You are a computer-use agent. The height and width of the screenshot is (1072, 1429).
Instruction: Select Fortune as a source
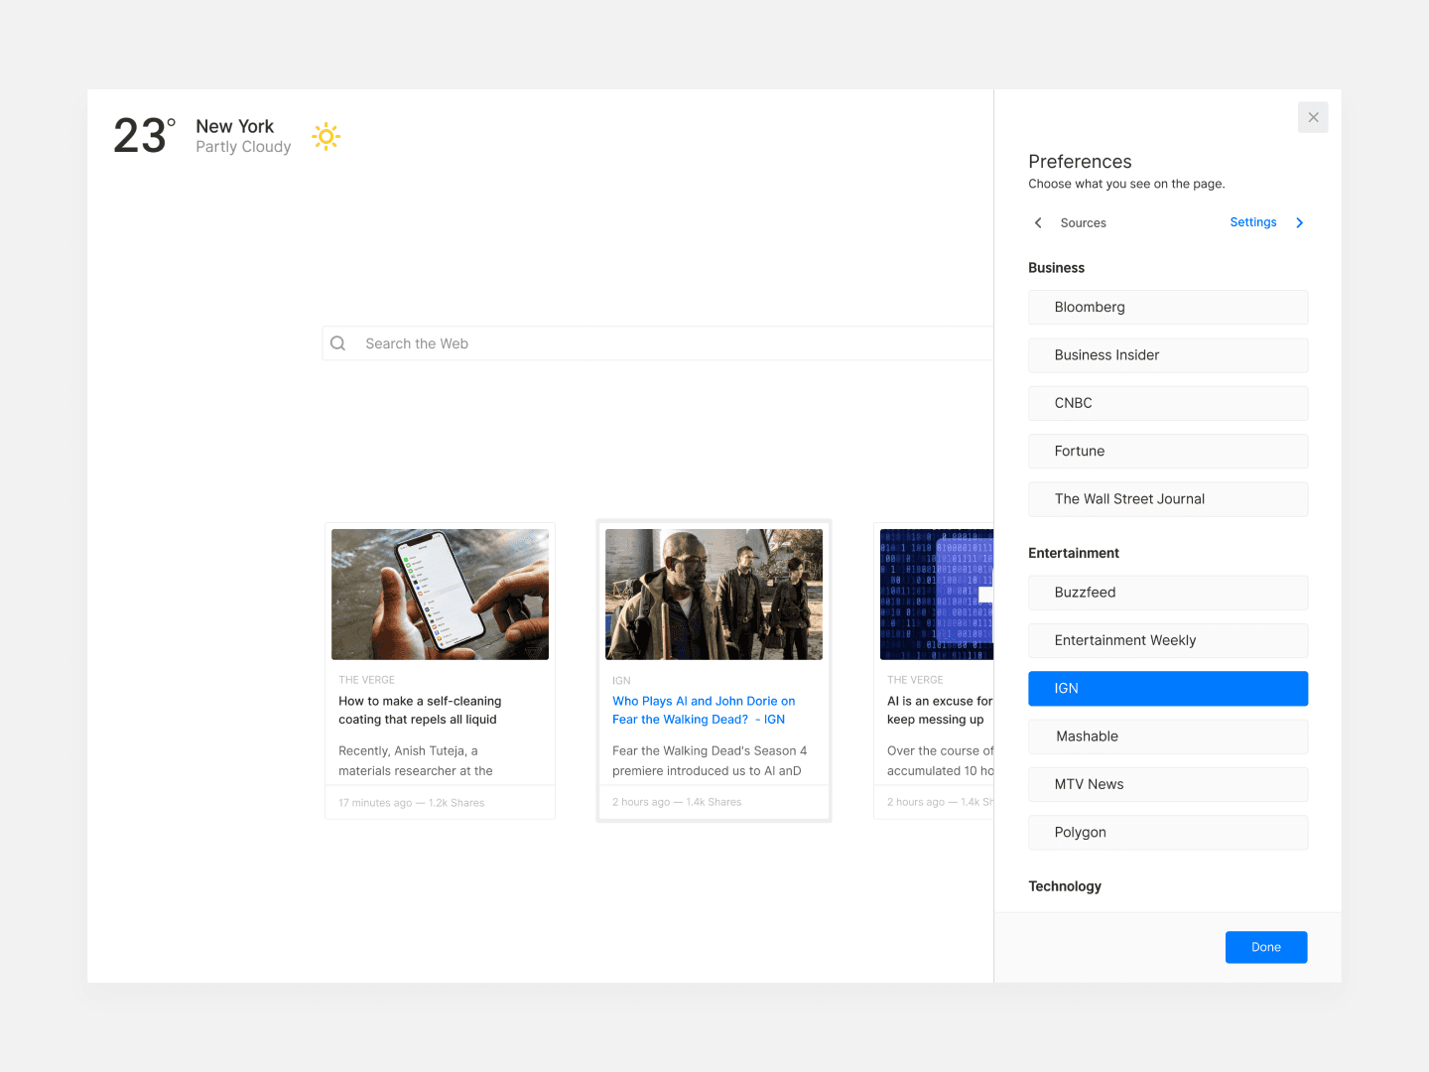[1167, 452]
